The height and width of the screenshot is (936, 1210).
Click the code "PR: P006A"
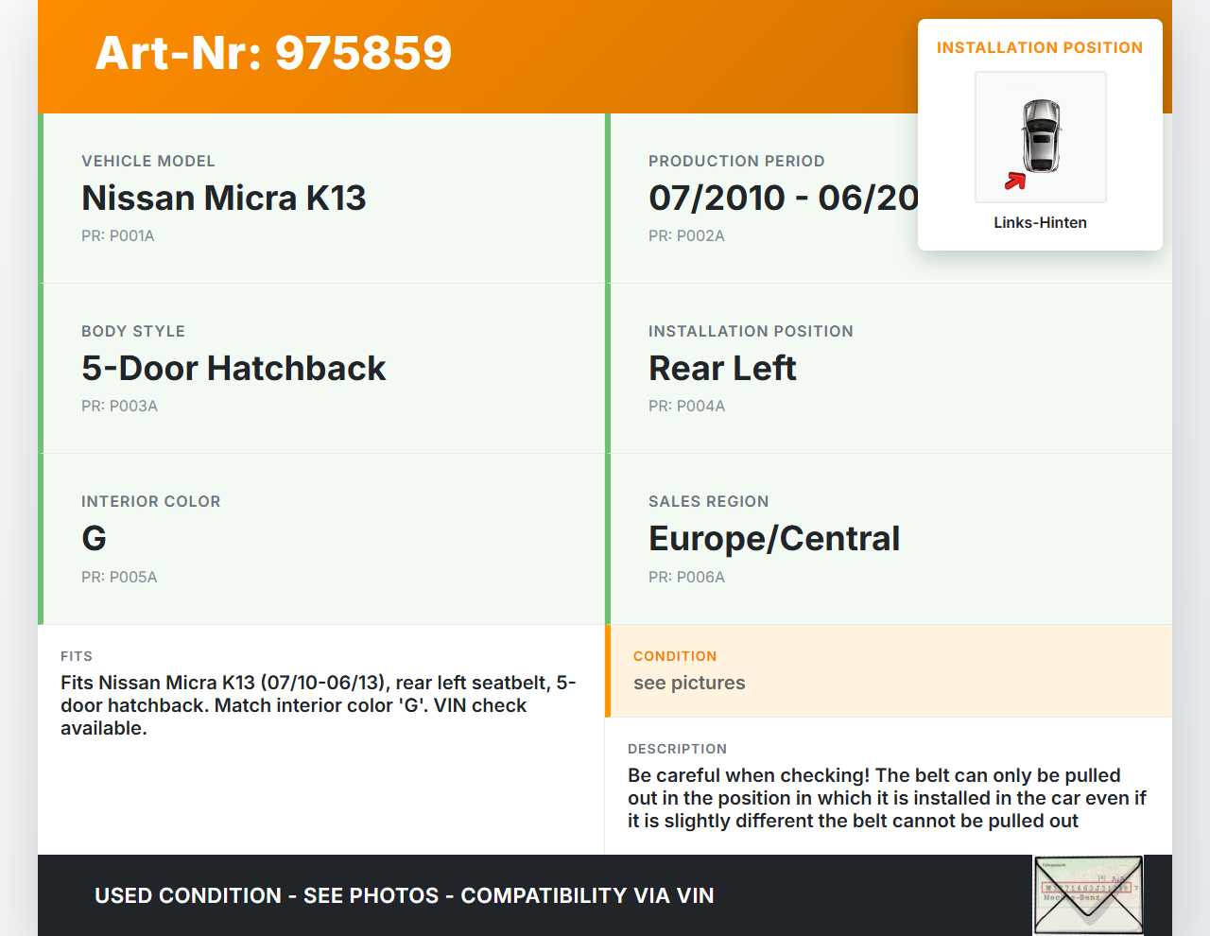pyautogui.click(x=686, y=577)
